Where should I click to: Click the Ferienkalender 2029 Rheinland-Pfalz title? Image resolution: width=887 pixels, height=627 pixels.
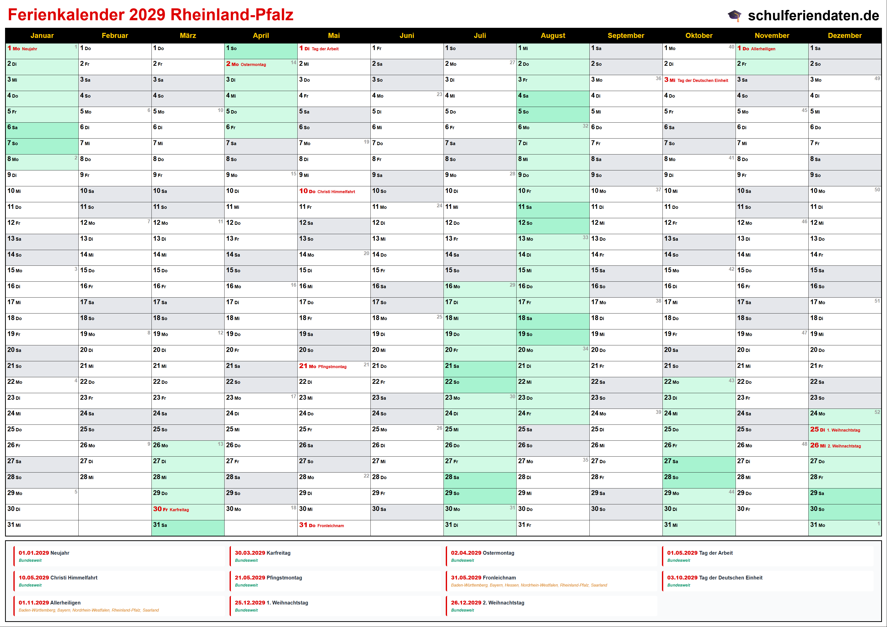(151, 15)
